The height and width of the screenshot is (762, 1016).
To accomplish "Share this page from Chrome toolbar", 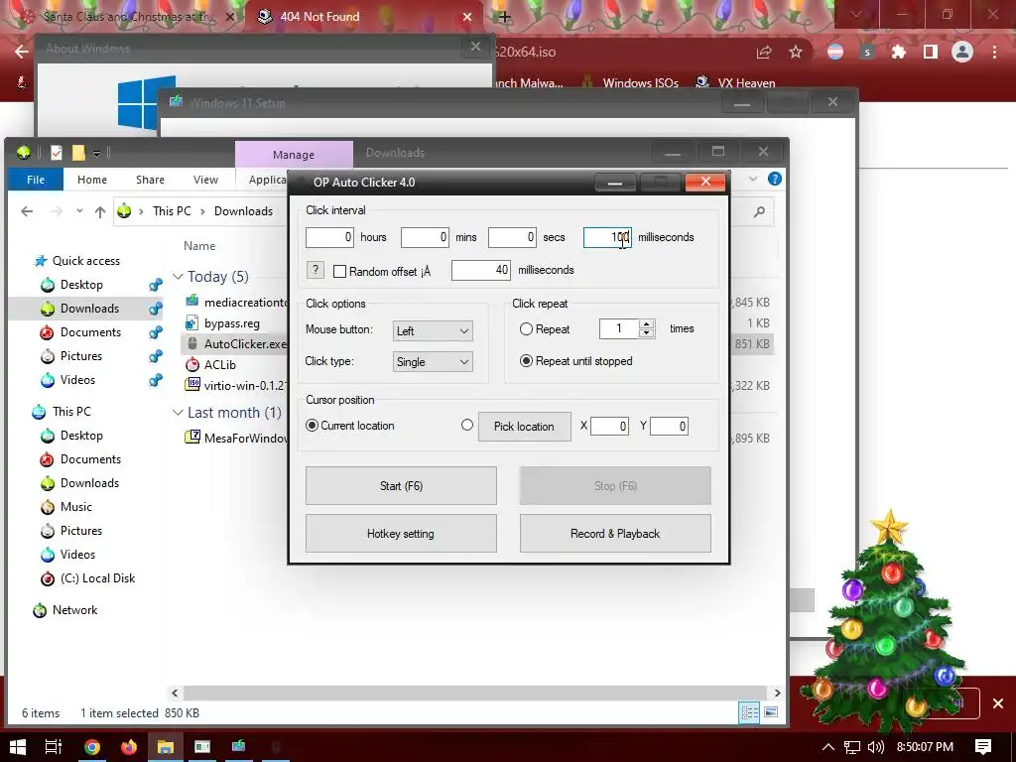I will (764, 52).
